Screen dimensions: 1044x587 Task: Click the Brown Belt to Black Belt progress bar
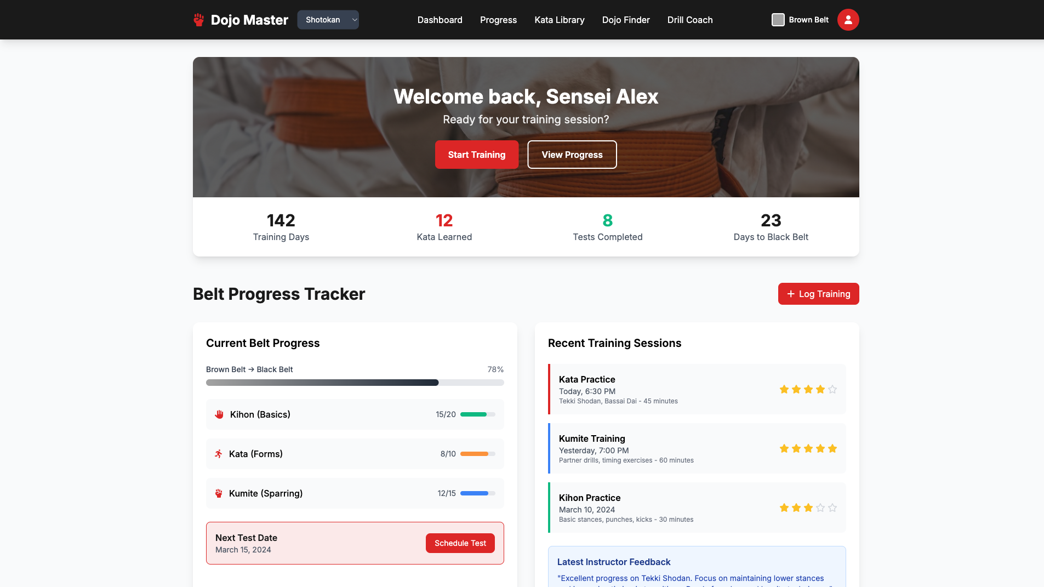[x=355, y=382]
